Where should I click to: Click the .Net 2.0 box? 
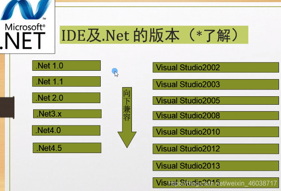pyautogui.click(x=66, y=97)
